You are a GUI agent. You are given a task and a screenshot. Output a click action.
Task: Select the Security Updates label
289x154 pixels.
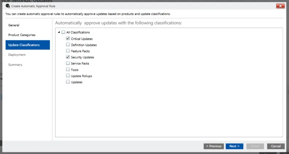pyautogui.click(x=83, y=57)
